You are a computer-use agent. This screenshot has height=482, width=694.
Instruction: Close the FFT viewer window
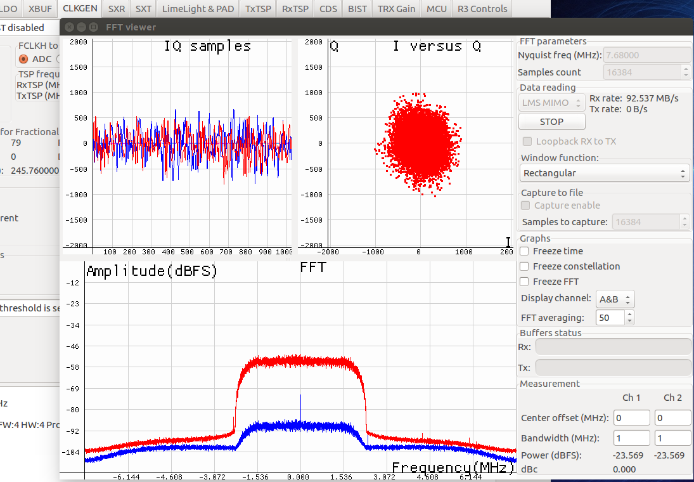(69, 27)
